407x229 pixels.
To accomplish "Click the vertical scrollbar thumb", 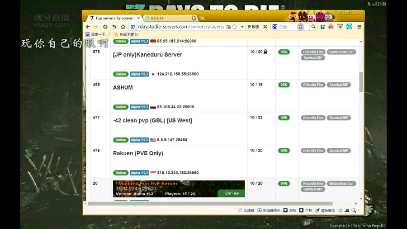I will pos(361,82).
